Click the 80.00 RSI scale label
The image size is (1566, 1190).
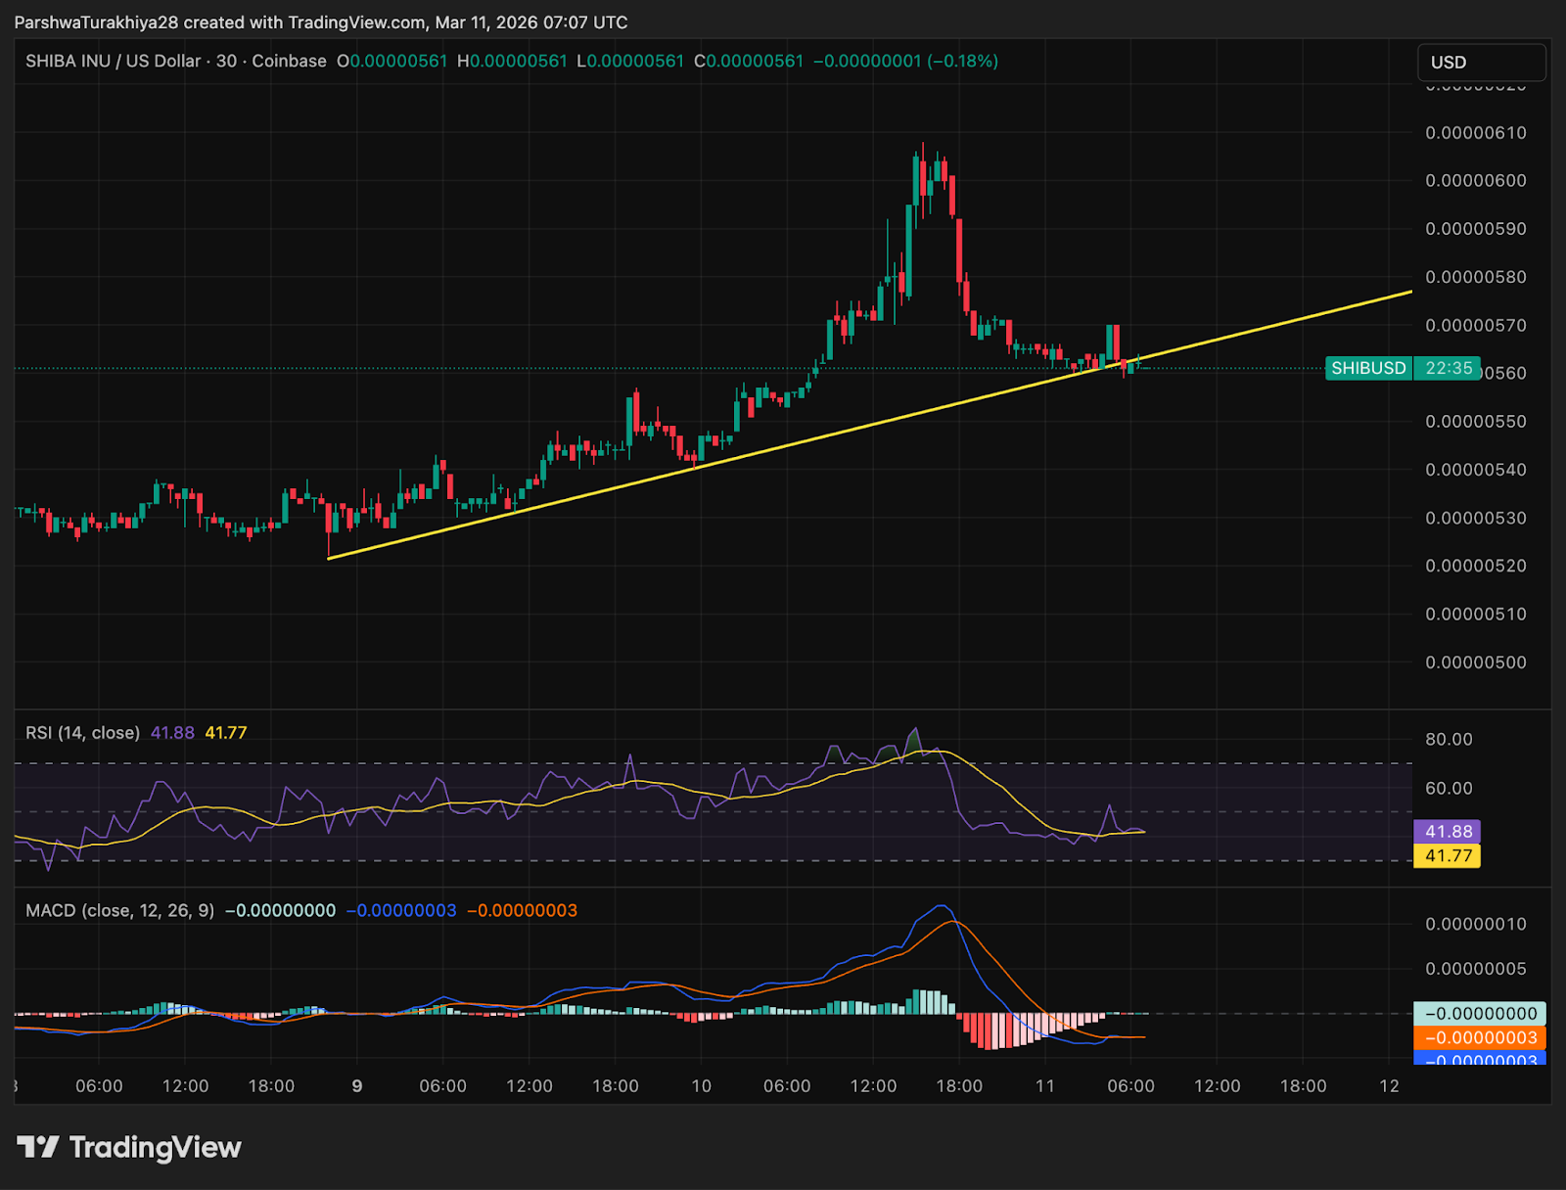pos(1448,740)
